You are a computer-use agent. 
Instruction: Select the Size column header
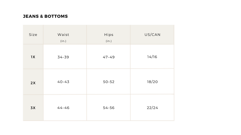tap(33, 35)
